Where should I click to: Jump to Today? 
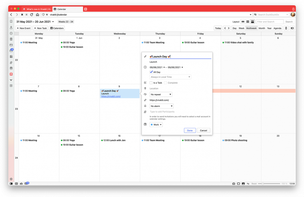218,28
